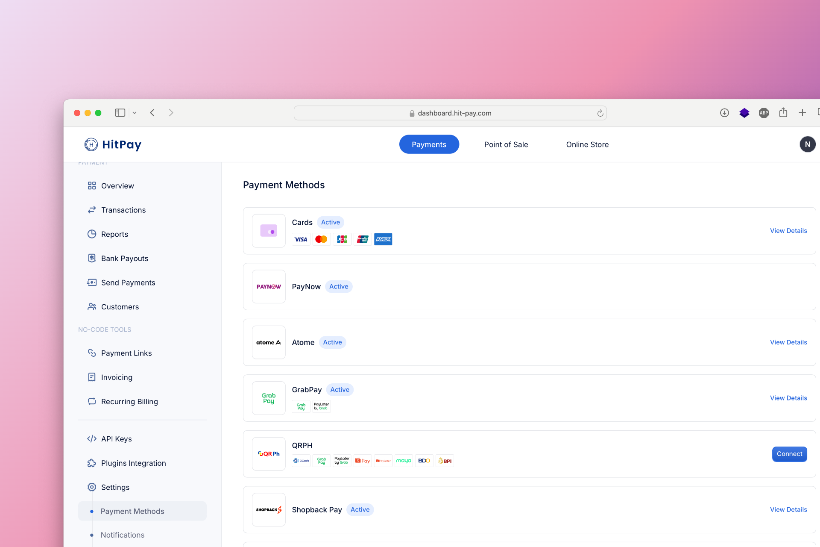Switch to the Online Store tab
Image resolution: width=820 pixels, height=547 pixels.
(587, 144)
